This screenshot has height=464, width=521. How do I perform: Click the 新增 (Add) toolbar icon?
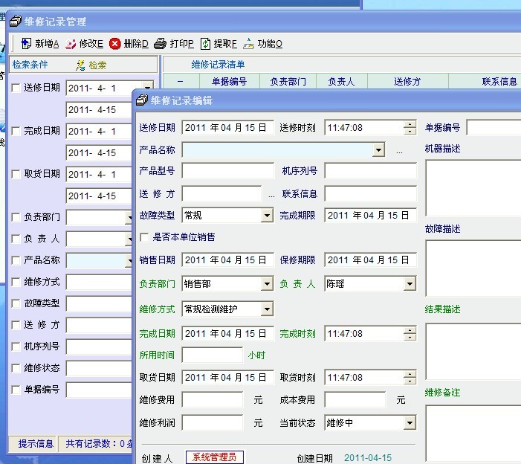(26, 44)
